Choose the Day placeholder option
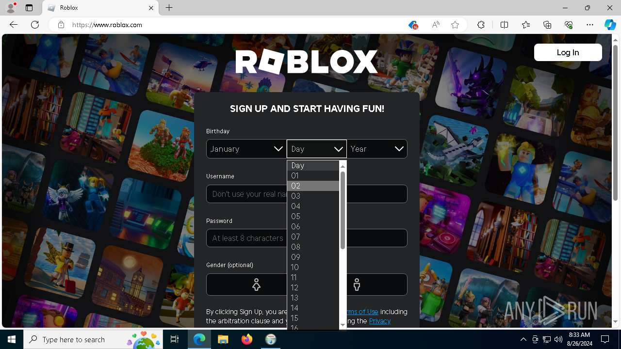 [x=313, y=165]
